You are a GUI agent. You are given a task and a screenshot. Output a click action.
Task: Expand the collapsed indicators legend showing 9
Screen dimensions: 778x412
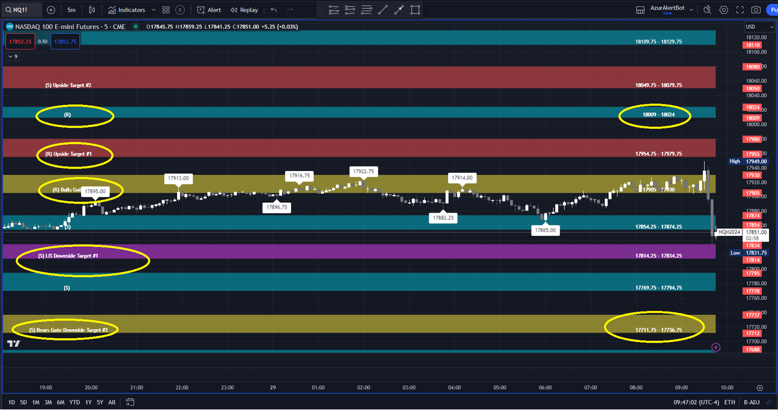coord(12,56)
